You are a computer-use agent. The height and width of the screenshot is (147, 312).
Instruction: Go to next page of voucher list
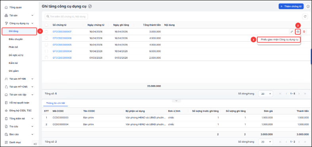pos(299,94)
